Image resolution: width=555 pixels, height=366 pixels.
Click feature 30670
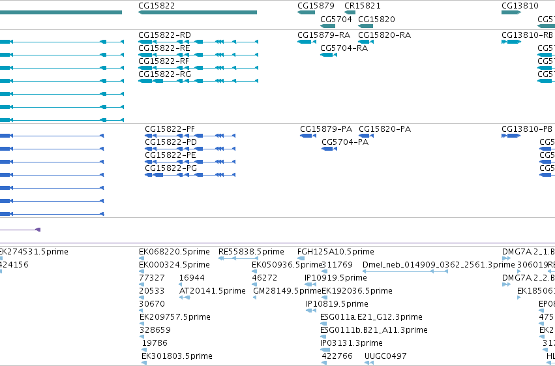click(x=142, y=311)
